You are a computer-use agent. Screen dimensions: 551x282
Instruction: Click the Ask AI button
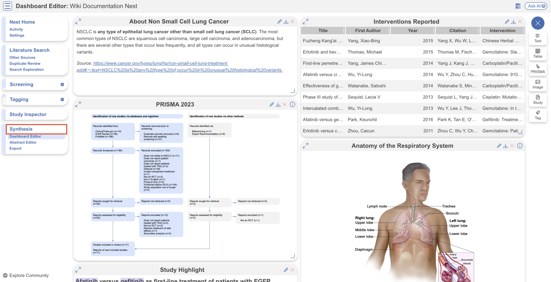(x=536, y=6)
